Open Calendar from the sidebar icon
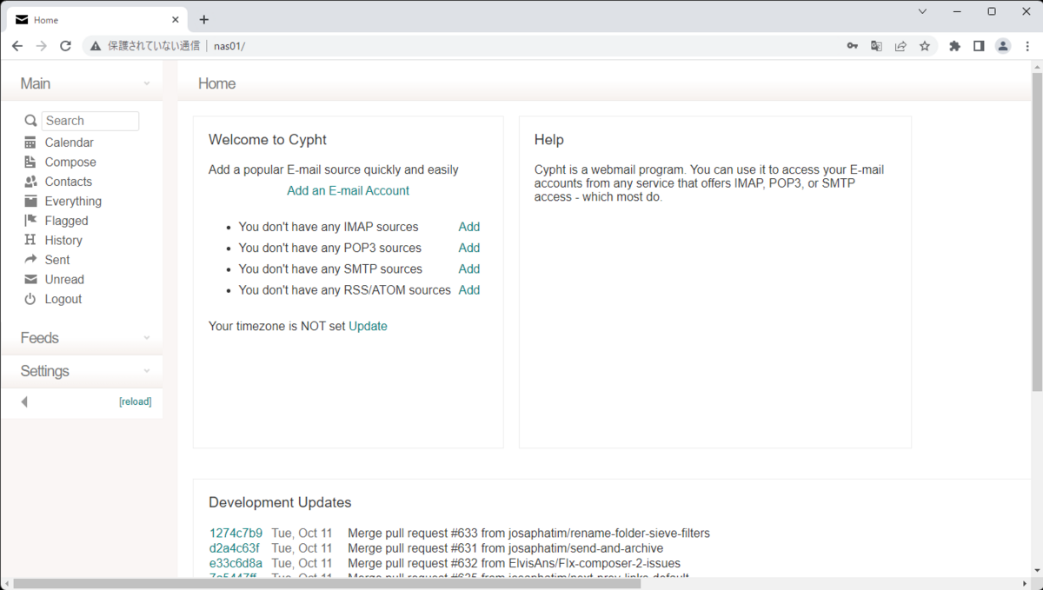The width and height of the screenshot is (1043, 590). click(30, 143)
